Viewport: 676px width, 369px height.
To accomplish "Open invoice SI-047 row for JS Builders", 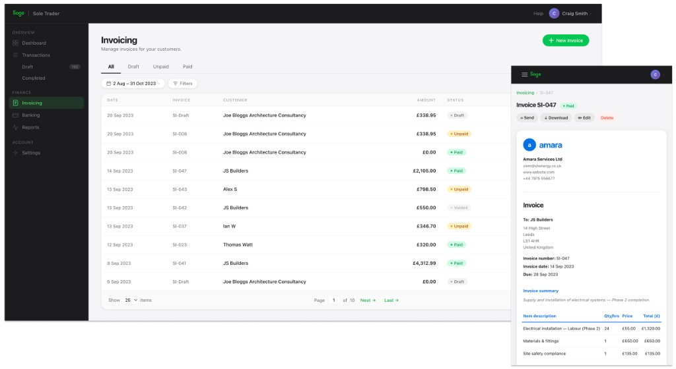I will tap(306, 171).
